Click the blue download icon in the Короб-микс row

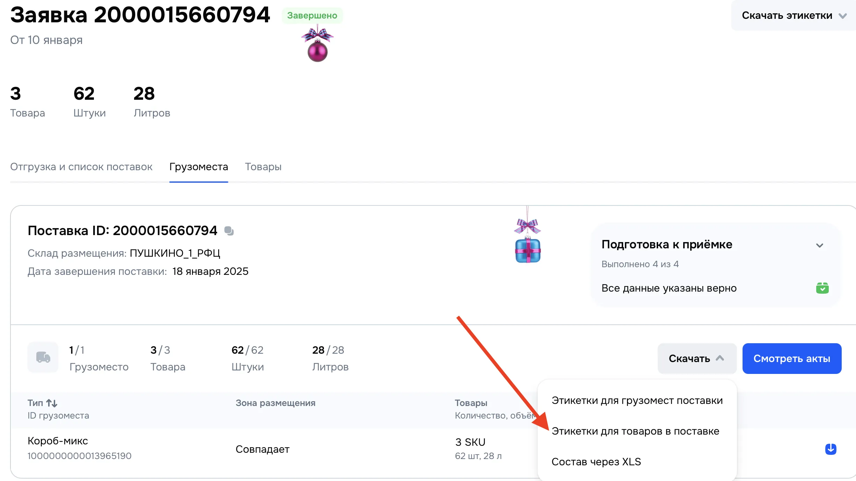click(830, 449)
